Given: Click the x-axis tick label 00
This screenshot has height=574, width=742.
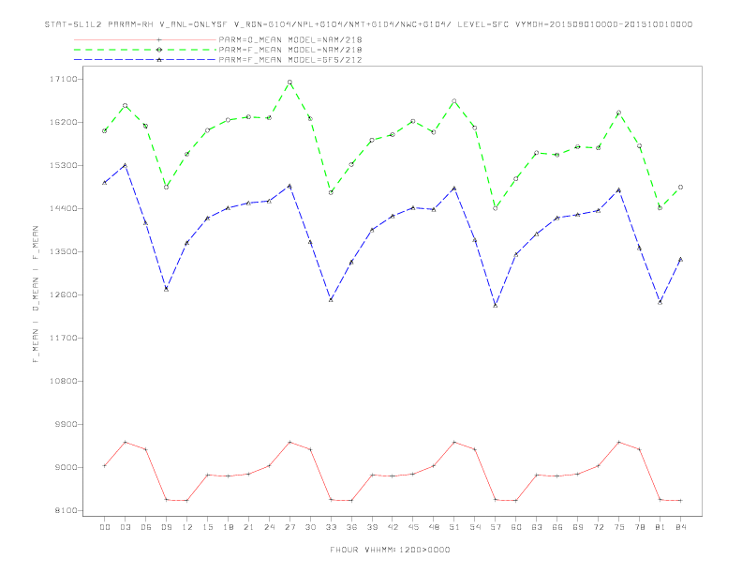Looking at the screenshot, I should (x=105, y=527).
